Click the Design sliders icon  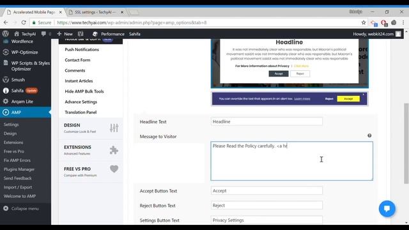(114, 128)
